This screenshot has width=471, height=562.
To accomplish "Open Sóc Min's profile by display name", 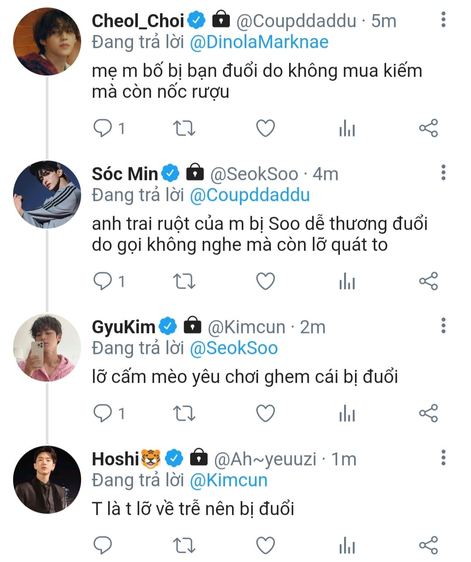I will 125,174.
